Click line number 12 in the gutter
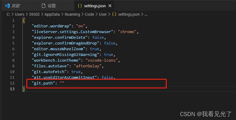 pyautogui.click(x=12, y=83)
